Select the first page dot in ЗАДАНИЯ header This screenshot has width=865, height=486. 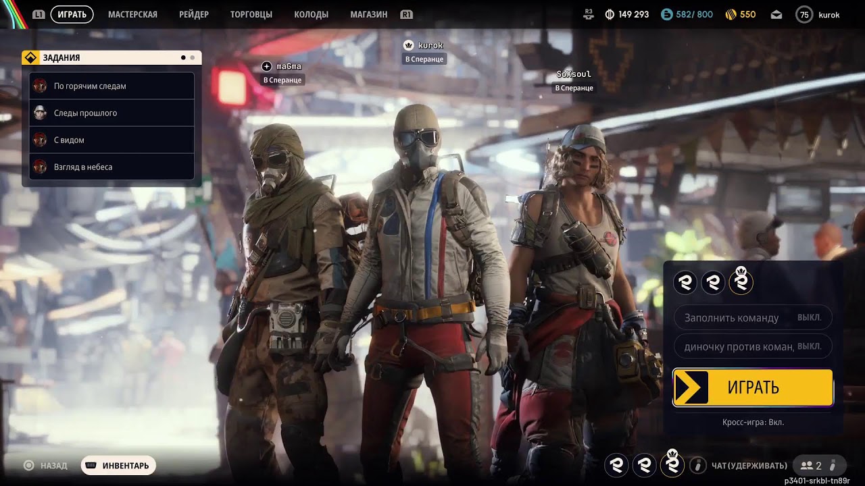(183, 57)
